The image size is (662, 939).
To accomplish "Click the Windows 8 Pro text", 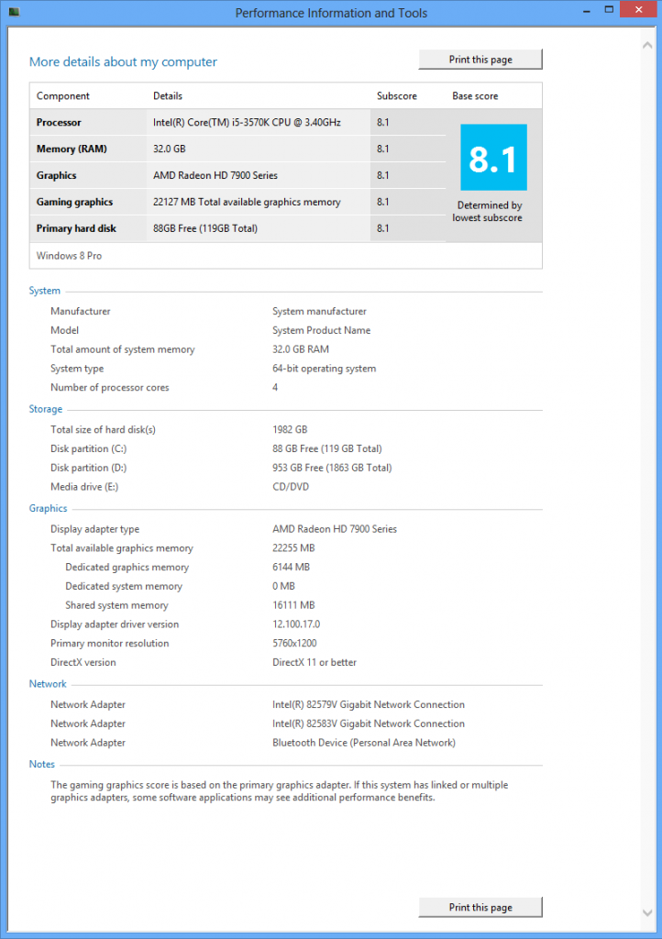I will coord(69,256).
